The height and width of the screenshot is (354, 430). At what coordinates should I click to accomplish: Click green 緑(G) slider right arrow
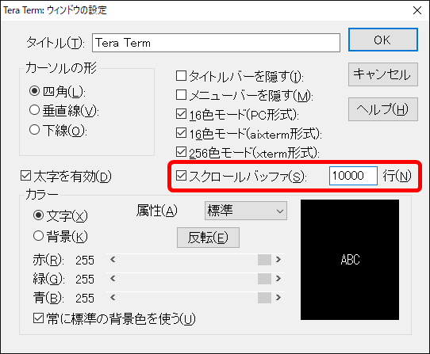(278, 279)
